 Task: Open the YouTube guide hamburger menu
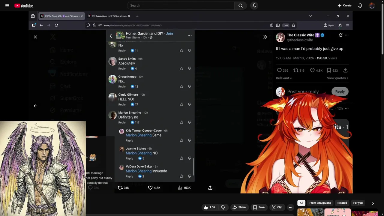point(7,5)
